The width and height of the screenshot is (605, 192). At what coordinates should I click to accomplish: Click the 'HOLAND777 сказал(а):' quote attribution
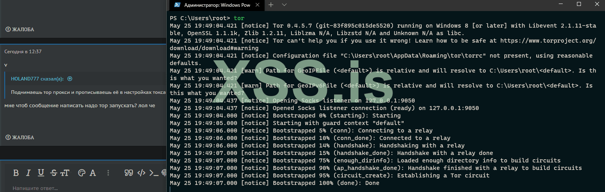[x=37, y=79]
